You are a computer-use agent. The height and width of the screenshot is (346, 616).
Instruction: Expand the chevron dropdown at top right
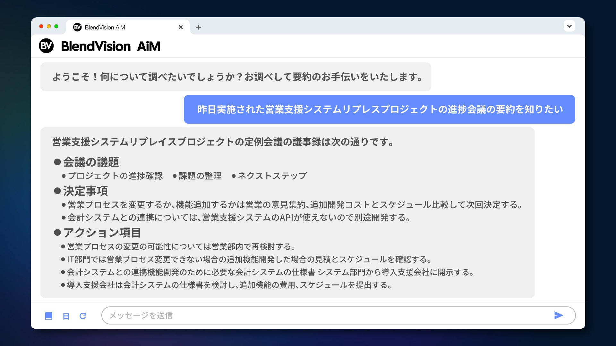tap(569, 26)
